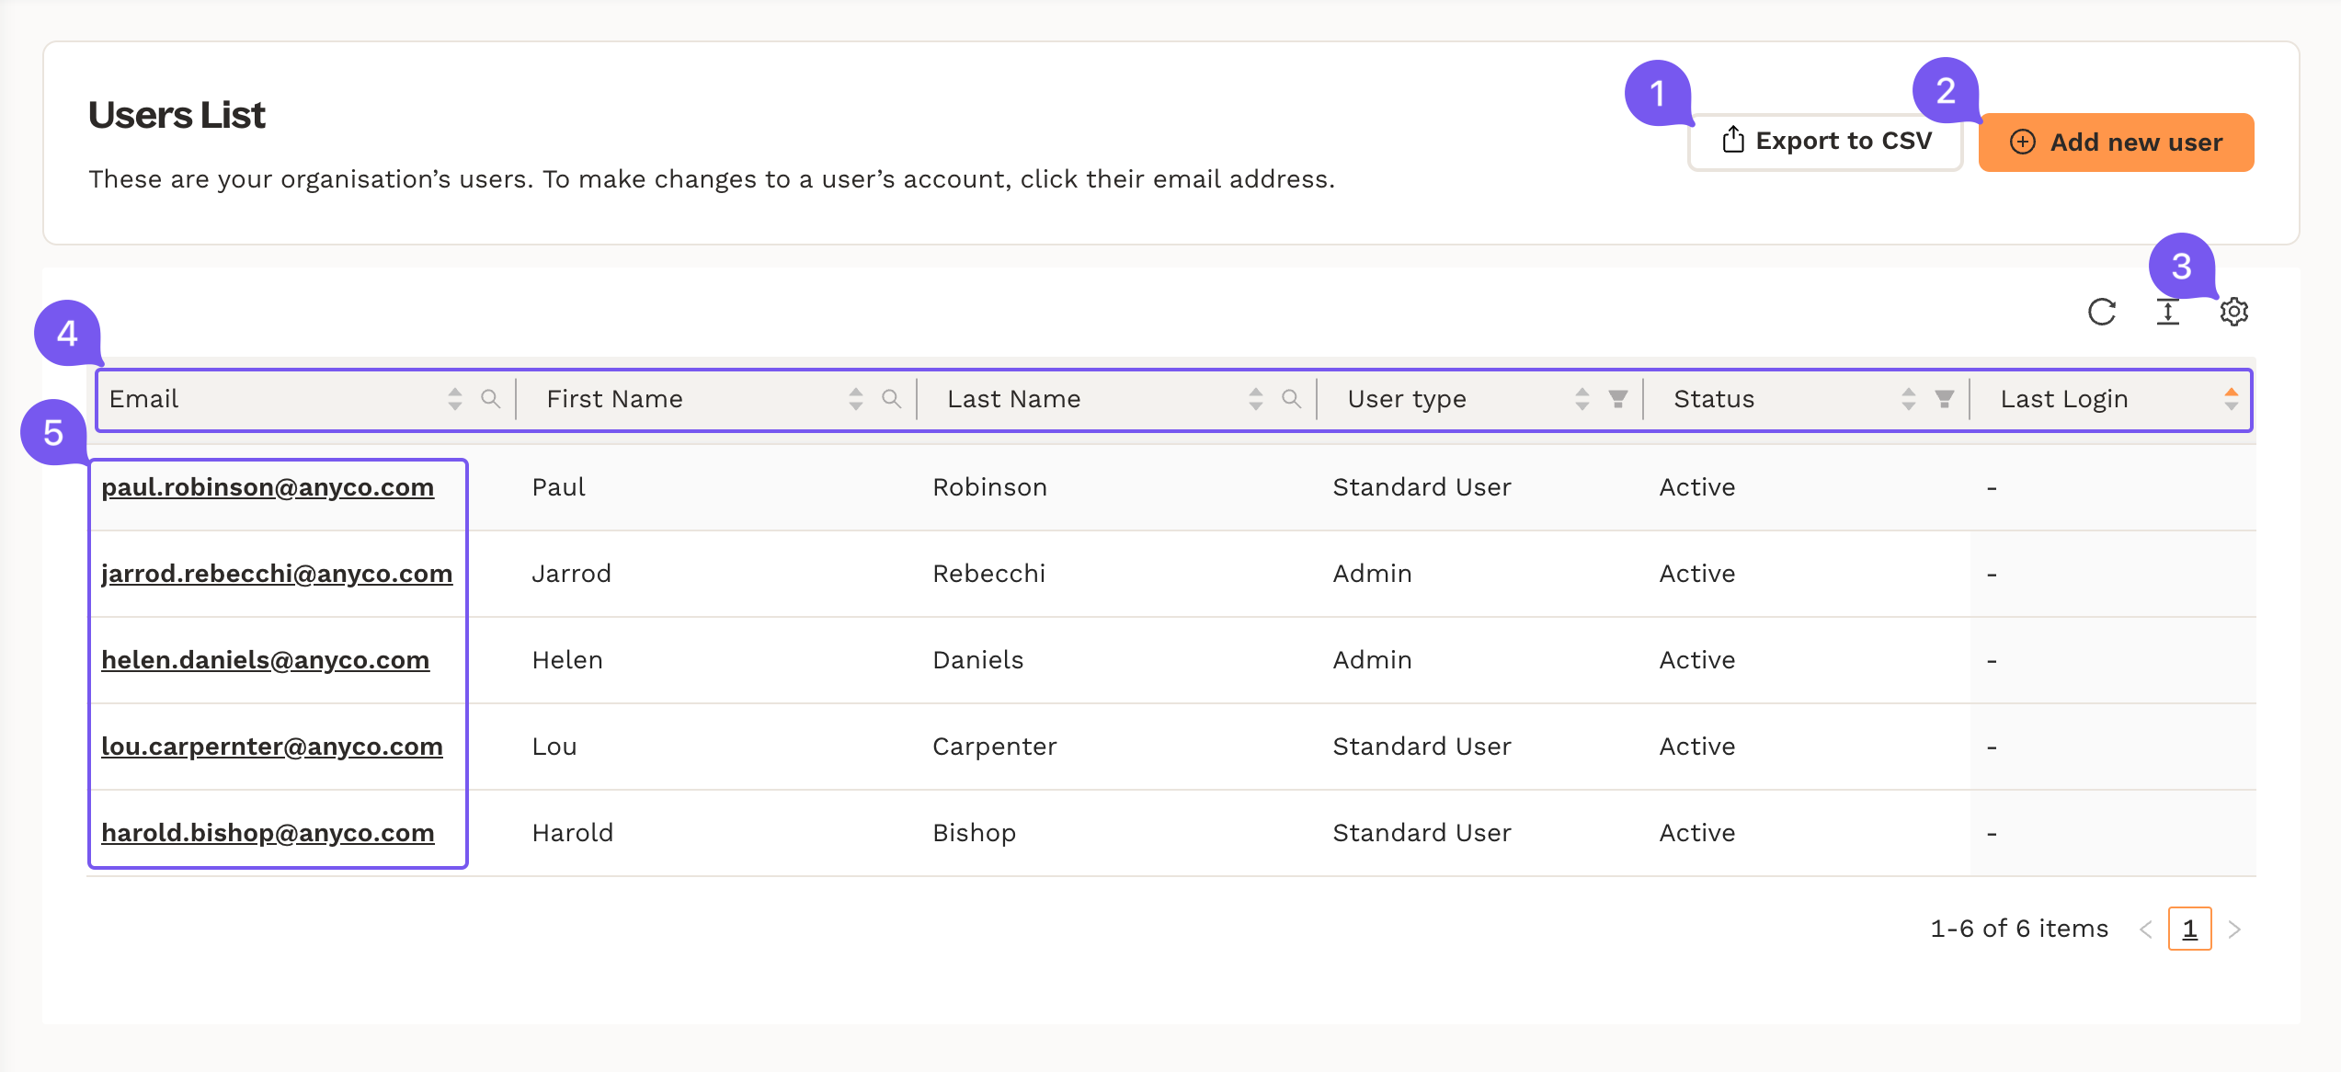This screenshot has width=2341, height=1072.
Task: Open paul.robinson@anyco.com user link
Action: [268, 487]
